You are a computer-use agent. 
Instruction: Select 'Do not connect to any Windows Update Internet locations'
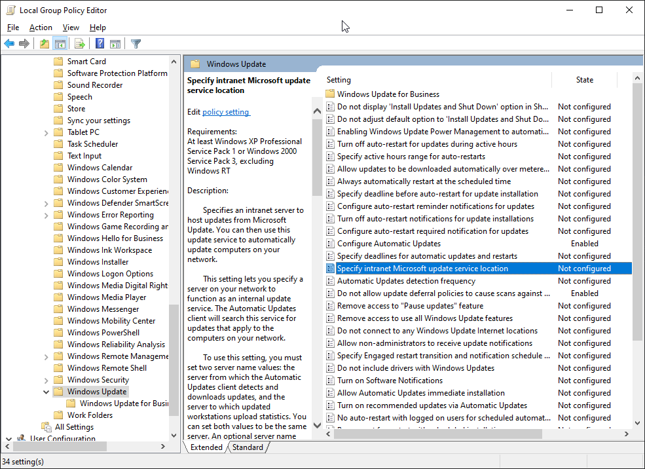(437, 331)
